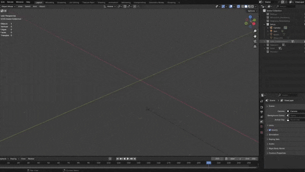The height and width of the screenshot is (172, 305).
Task: Click the Scene Collection icon in outliner
Action: pyautogui.click(x=264, y=11)
